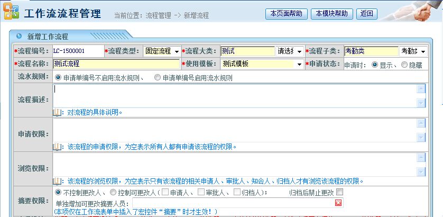
Task: Click up arrow in 流程描述 textbox
Action: tap(421, 89)
